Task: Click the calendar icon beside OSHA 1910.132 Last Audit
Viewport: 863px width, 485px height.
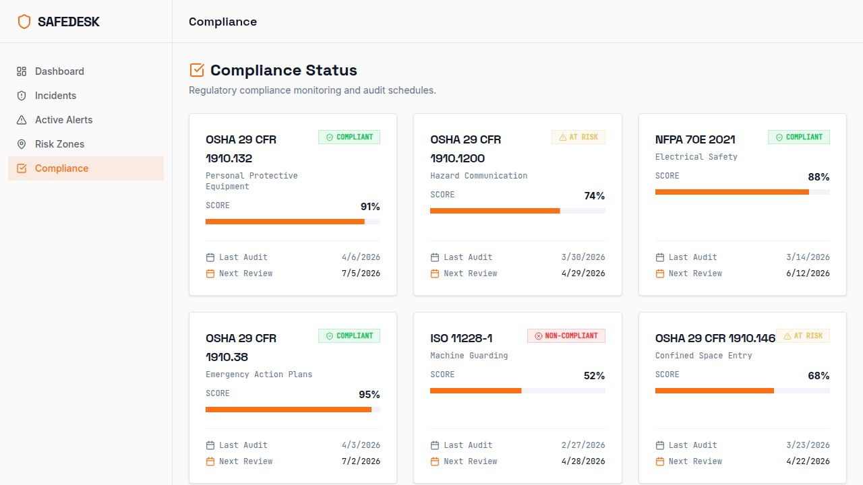Action: point(210,257)
